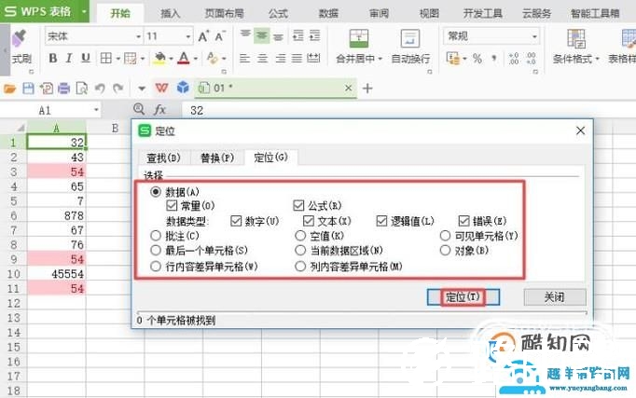Apply cell borders icon
Image resolution: width=636 pixels, height=398 pixels.
coord(106,59)
